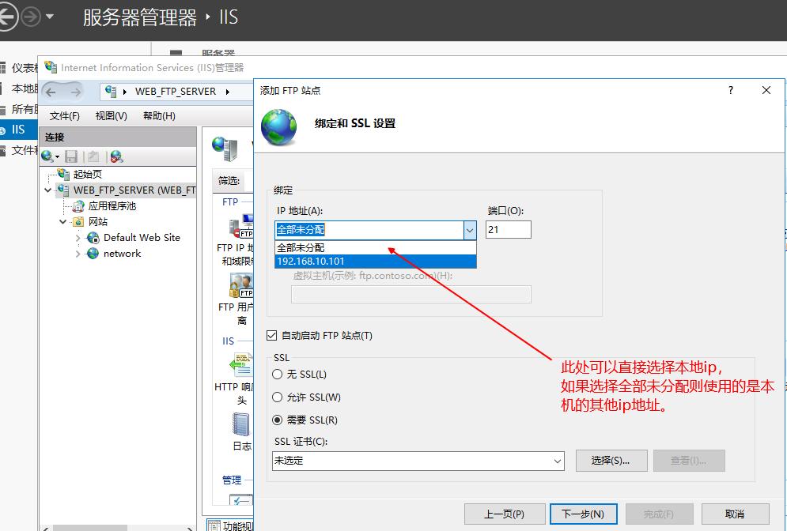Select IIS in Server Manager sidebar
The image size is (787, 531).
[17, 129]
